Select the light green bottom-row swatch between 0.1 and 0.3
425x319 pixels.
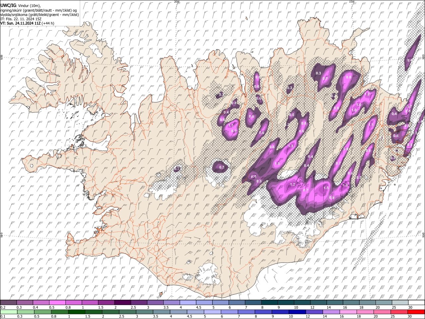click(x=8, y=312)
